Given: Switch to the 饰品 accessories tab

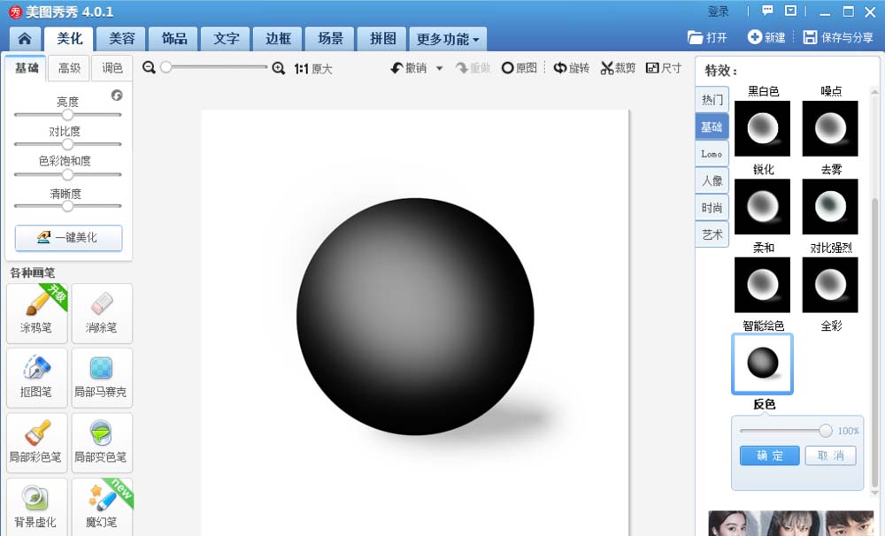Looking at the screenshot, I should [173, 38].
